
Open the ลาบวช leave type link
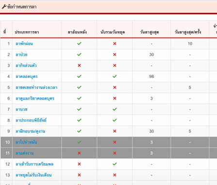coord(21,109)
